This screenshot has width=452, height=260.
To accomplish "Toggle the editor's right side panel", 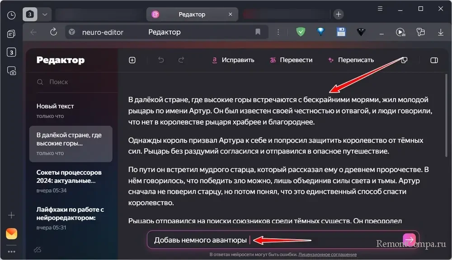I will click(x=434, y=60).
